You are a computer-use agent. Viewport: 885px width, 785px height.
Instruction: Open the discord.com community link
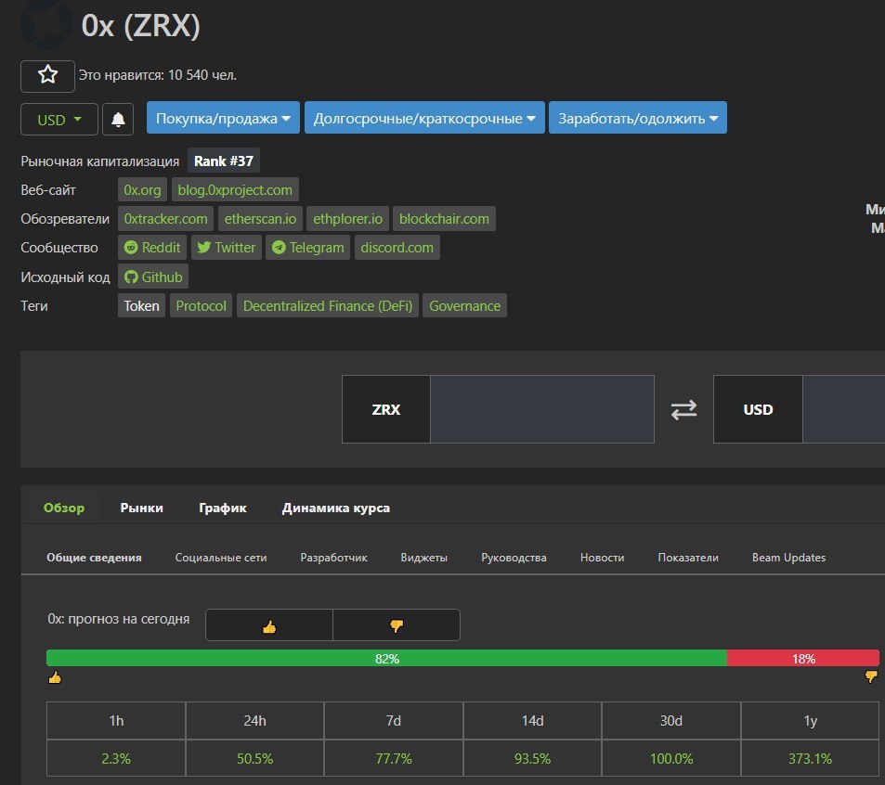397,248
